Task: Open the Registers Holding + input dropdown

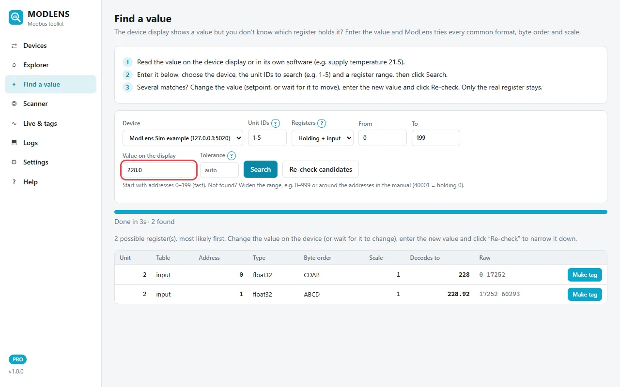Action: pyautogui.click(x=323, y=138)
